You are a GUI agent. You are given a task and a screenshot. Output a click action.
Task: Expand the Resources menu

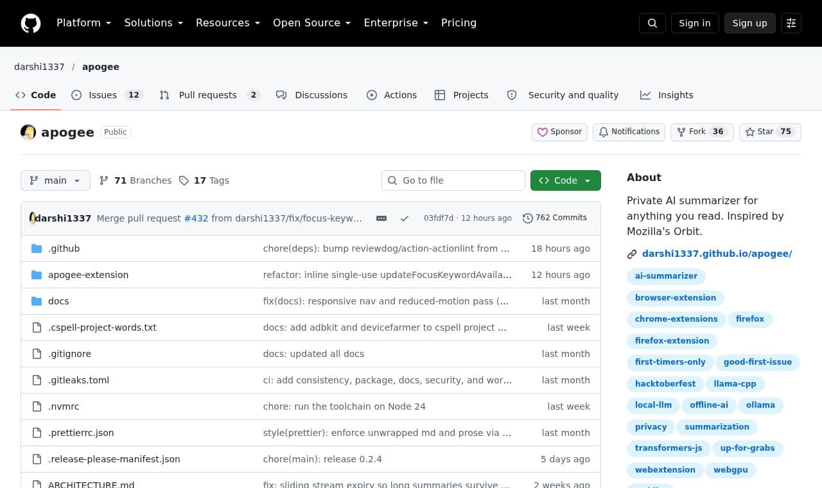point(227,23)
